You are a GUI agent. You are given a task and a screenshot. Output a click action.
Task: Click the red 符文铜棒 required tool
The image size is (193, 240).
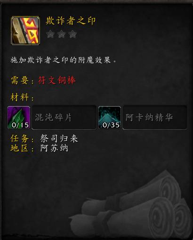(x=57, y=80)
